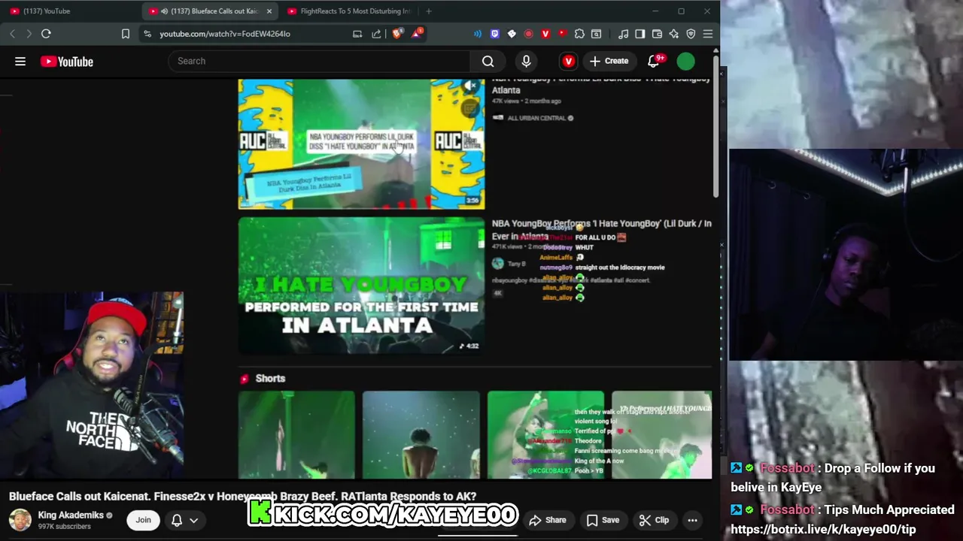Switch to the first '(1137) YouTube' tab

pyautogui.click(x=71, y=11)
